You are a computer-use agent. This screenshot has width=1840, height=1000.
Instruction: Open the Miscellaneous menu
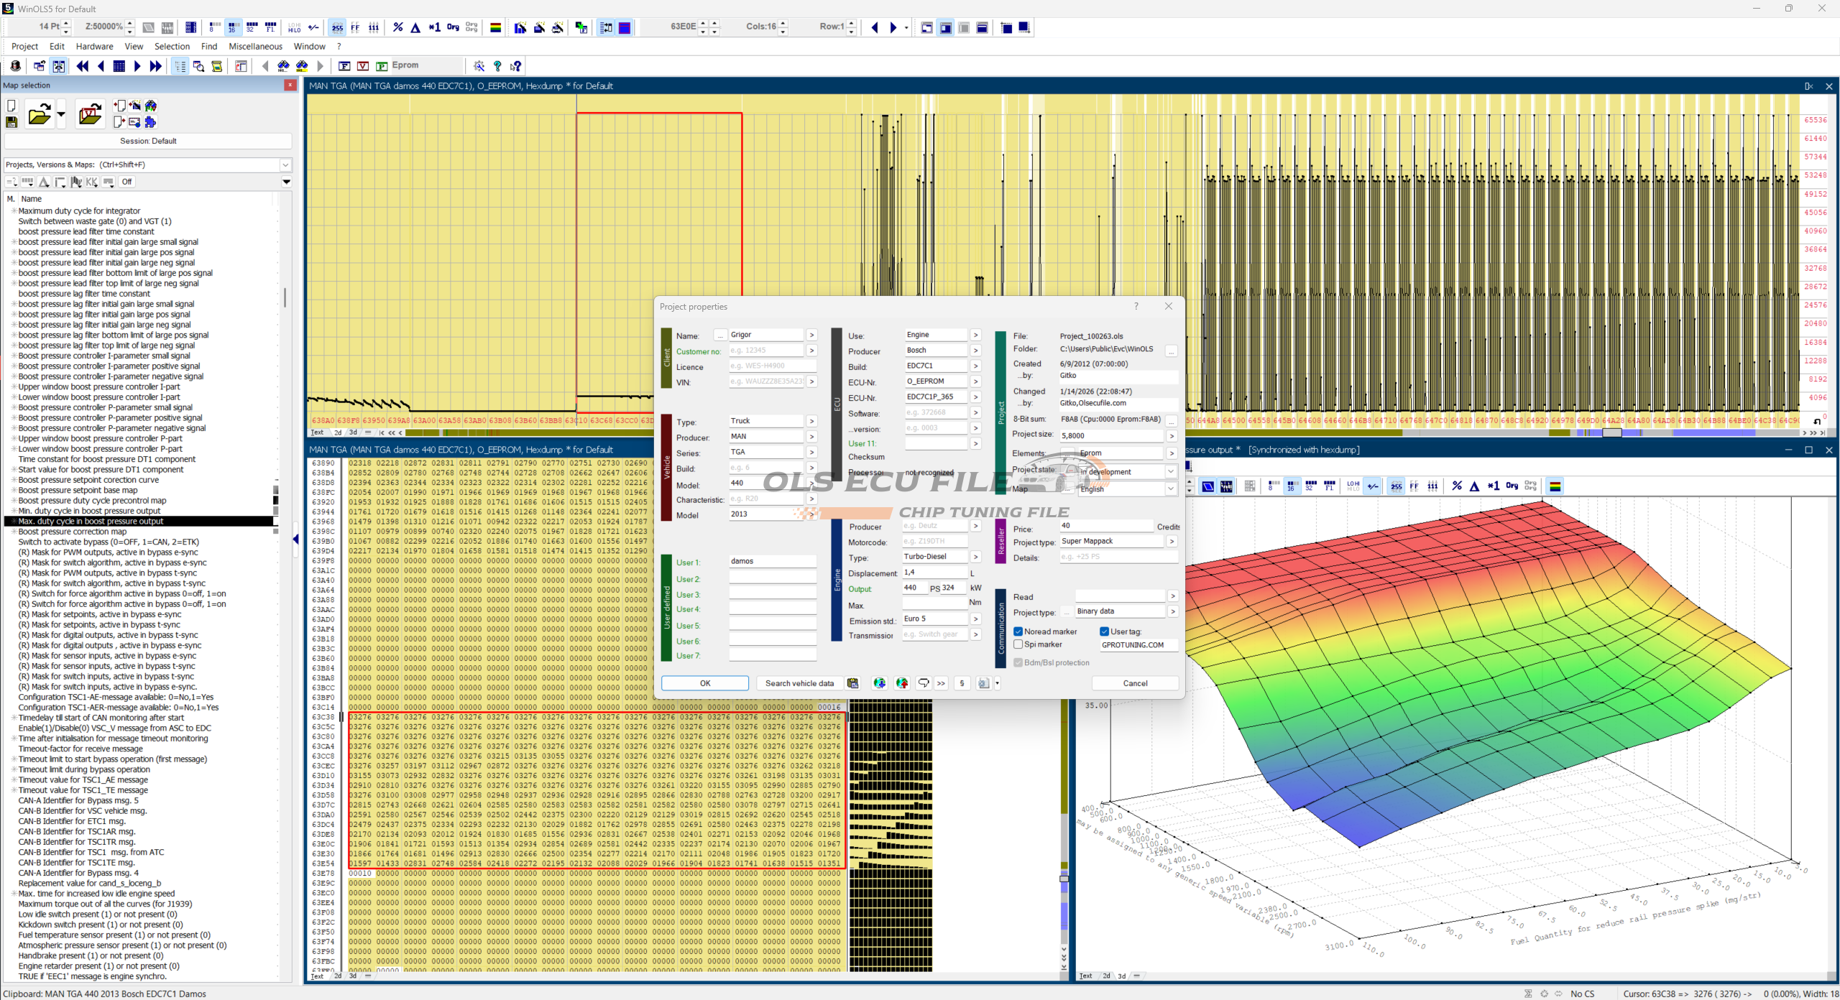point(255,46)
